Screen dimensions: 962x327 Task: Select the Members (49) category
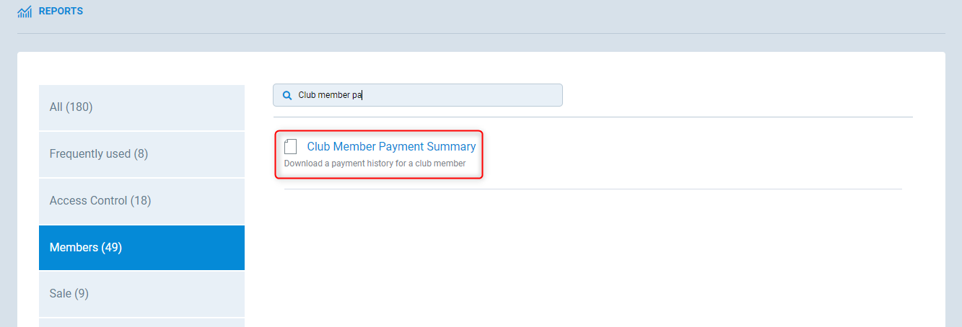[141, 248]
